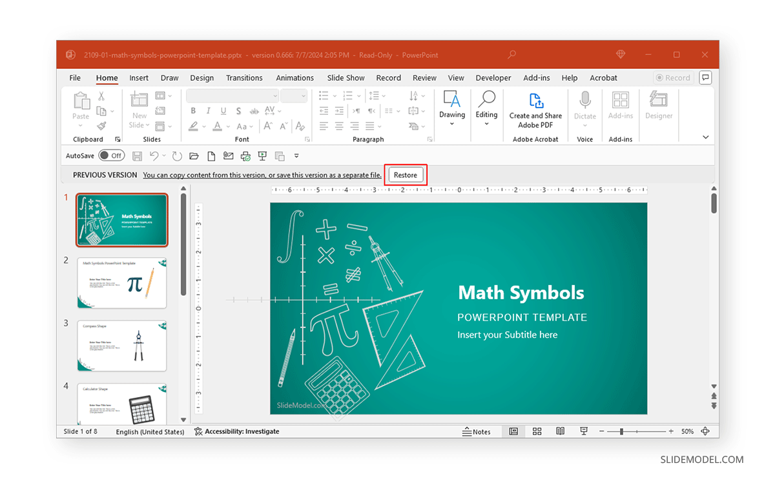Viewport: 775px width, 479px height.
Task: Click the font color swatch
Action: (218, 126)
